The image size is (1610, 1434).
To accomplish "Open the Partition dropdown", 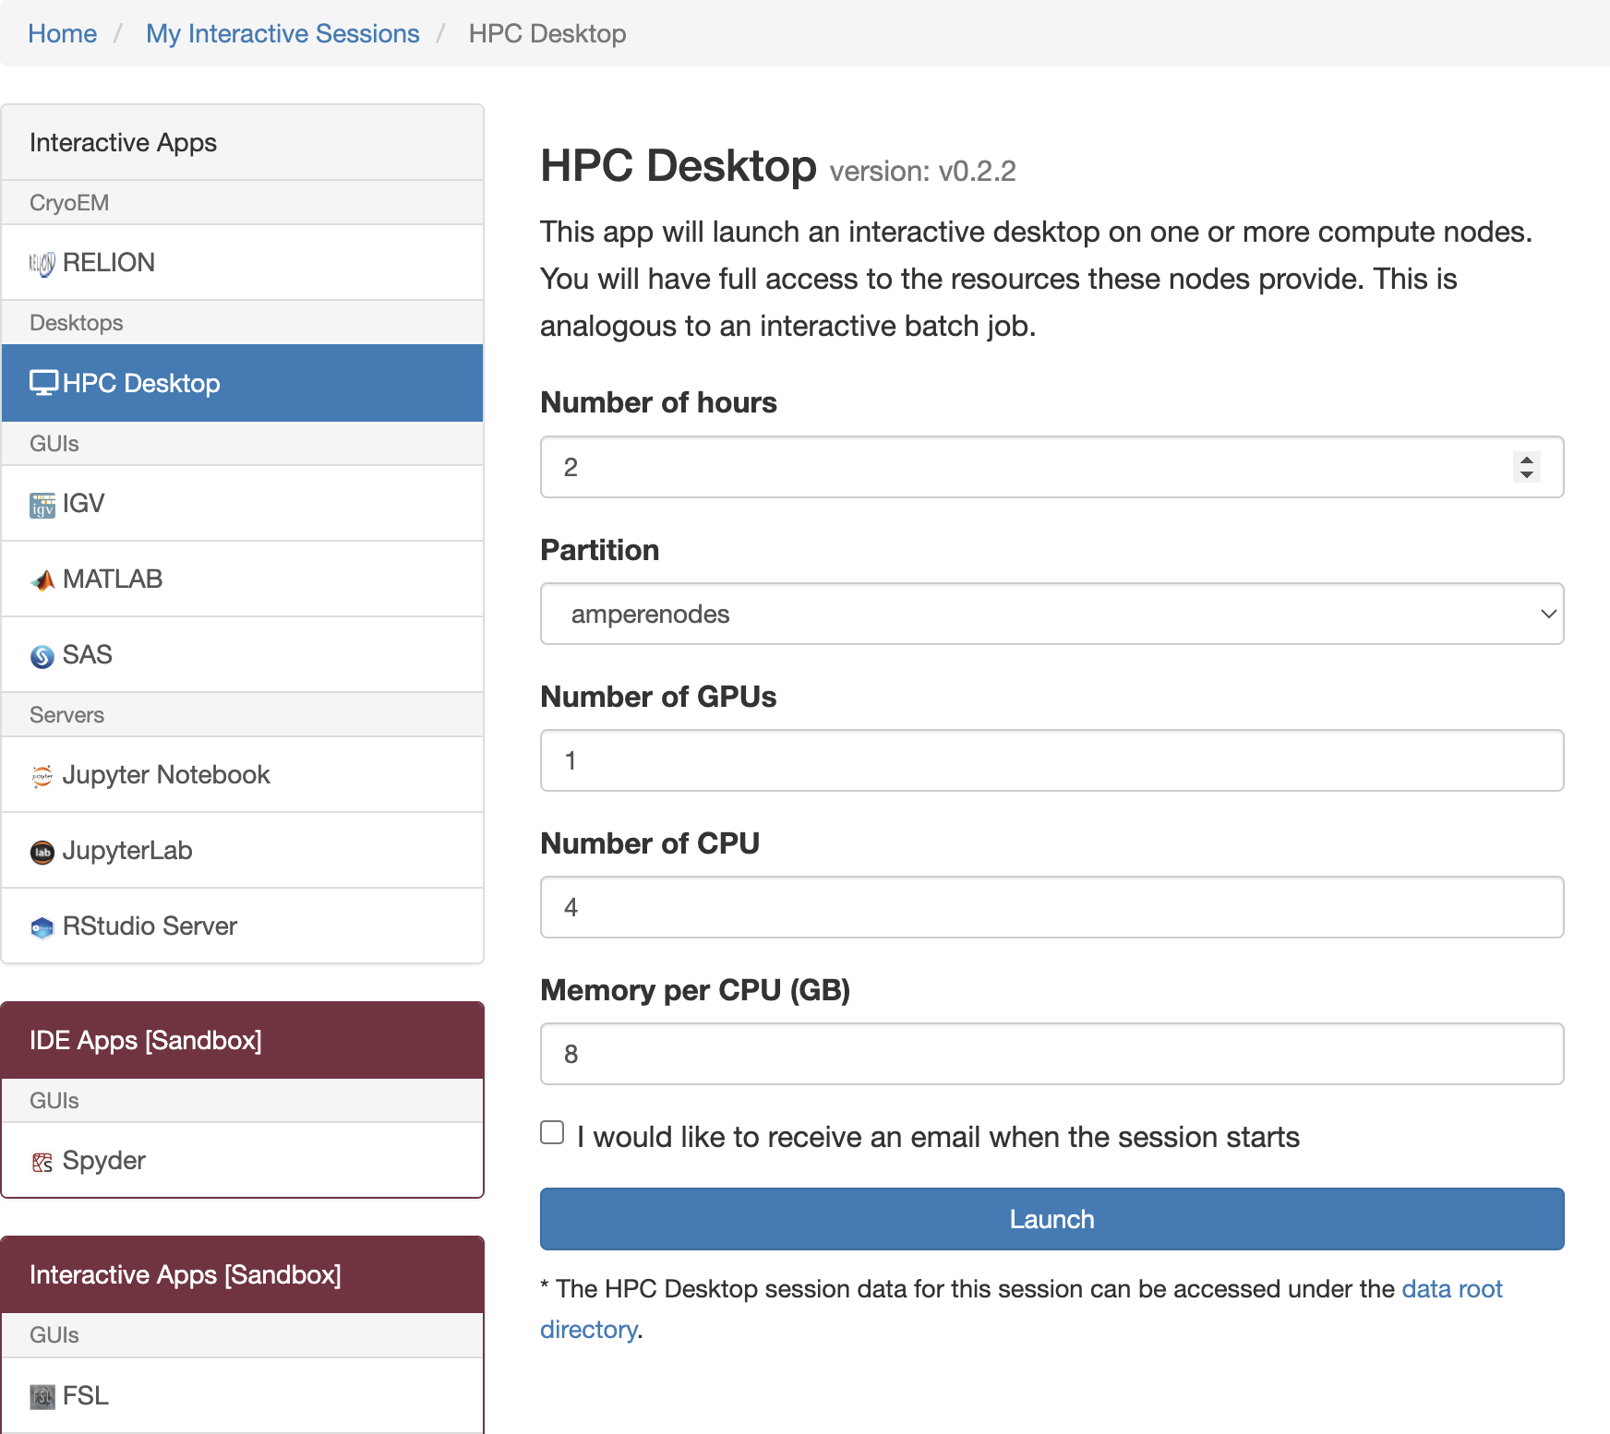I will point(1051,614).
